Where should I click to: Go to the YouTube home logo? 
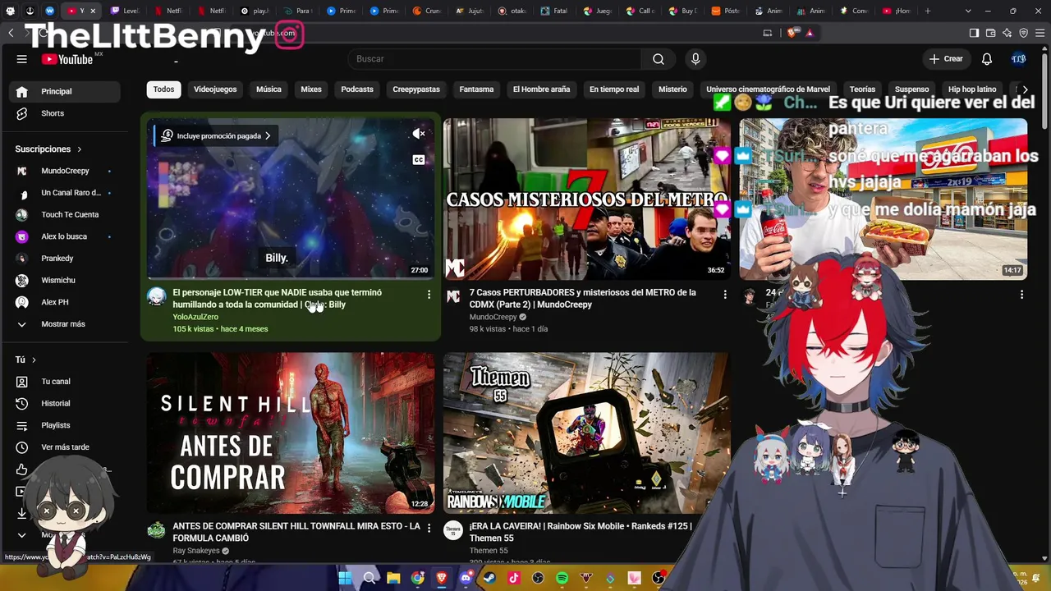67,59
